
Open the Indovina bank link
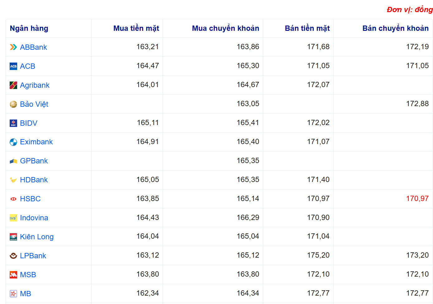pyautogui.click(x=34, y=218)
